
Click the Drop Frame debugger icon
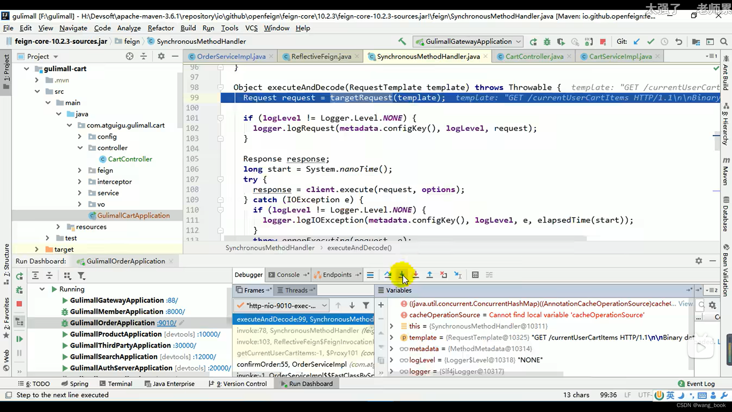[444, 275]
